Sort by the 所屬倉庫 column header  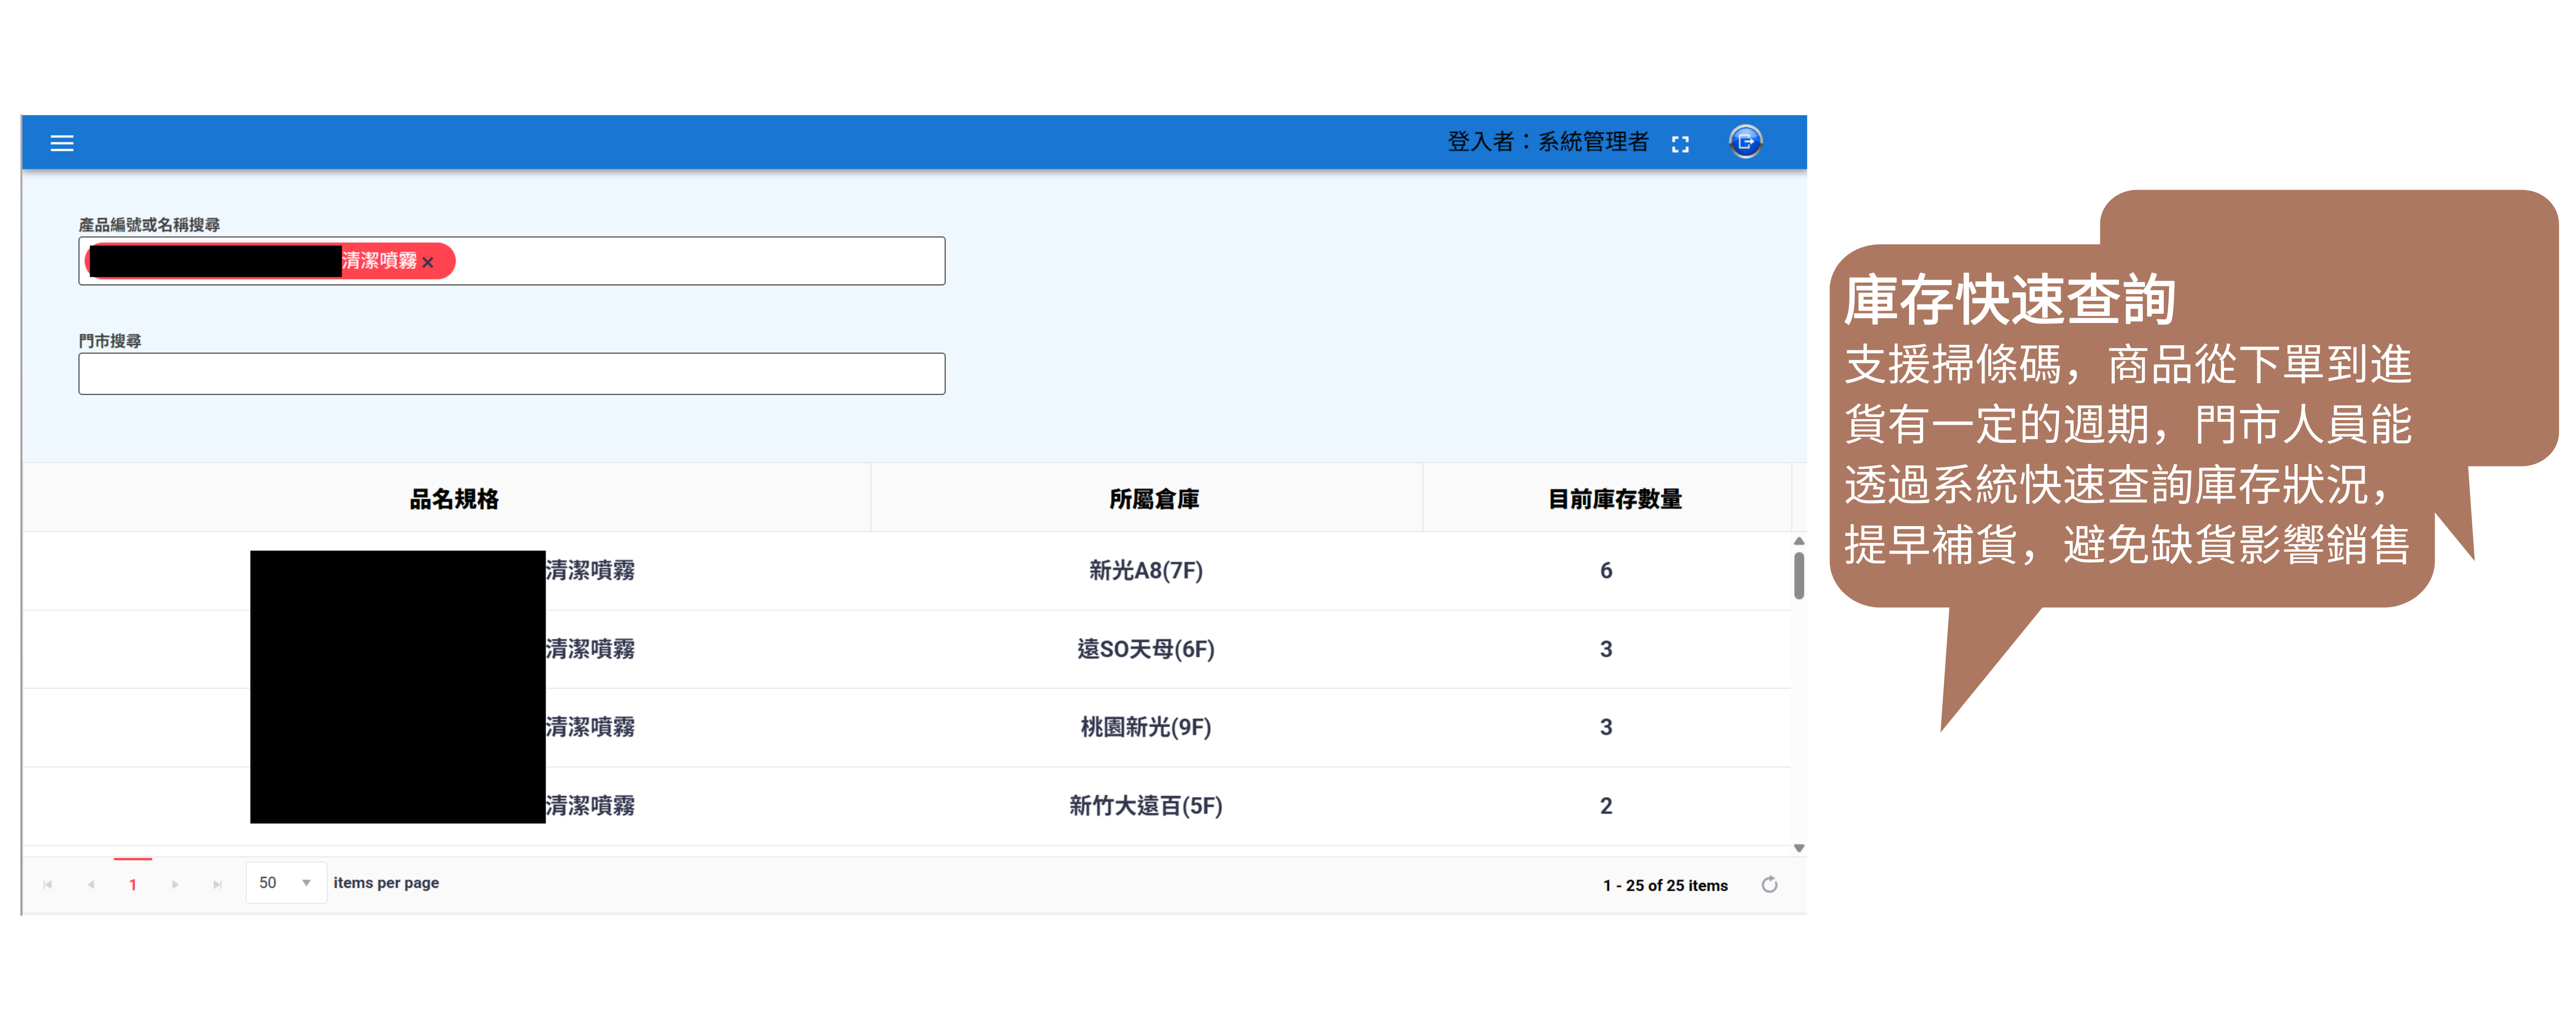tap(1154, 499)
